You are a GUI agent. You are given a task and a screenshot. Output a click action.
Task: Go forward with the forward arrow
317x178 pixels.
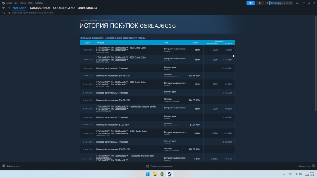9,8
